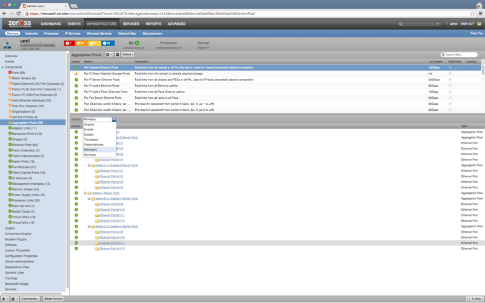Click the gear settings button in the footer
This screenshot has width=485, height=303.
(x=14, y=299)
